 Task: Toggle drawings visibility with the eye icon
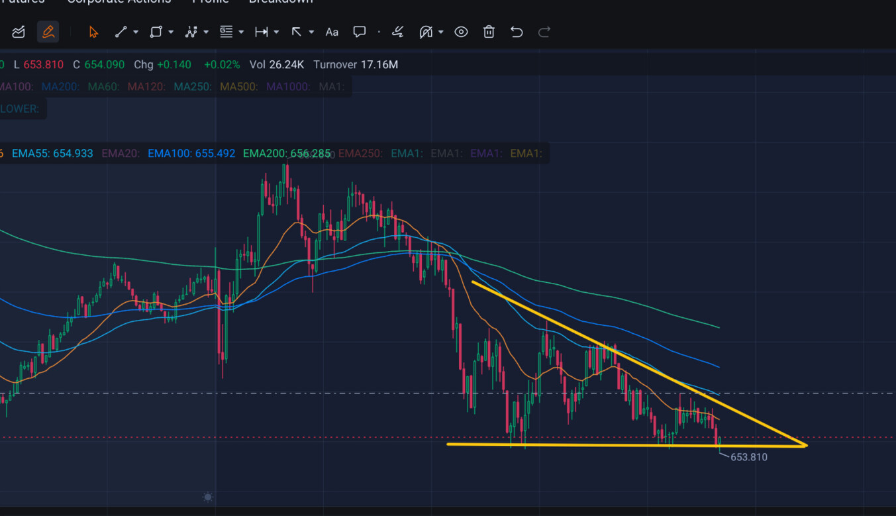coord(461,32)
